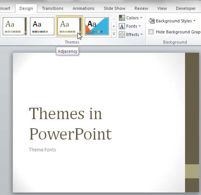The height and width of the screenshot is (195, 201).
Task: Expand the full Themes gallery
Action: coord(114,34)
